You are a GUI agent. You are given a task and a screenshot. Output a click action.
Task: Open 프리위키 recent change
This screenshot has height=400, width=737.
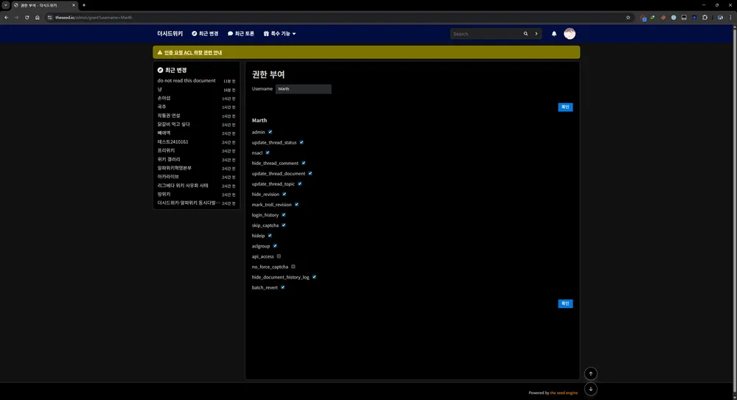pyautogui.click(x=166, y=150)
